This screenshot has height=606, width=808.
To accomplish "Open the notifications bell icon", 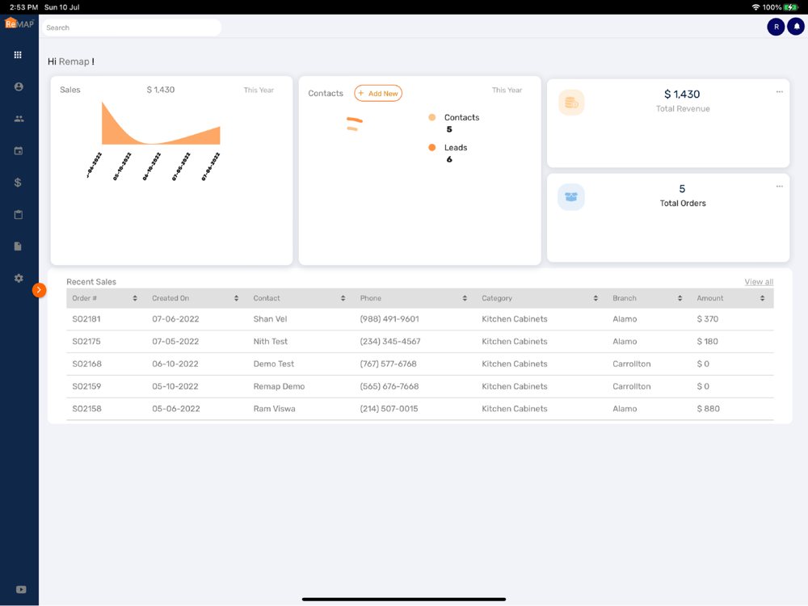I will point(796,27).
